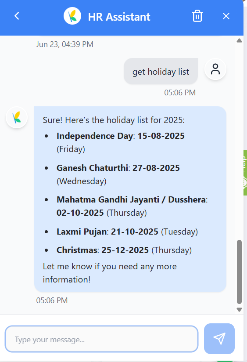Image resolution: width=247 pixels, height=362 pixels.
Task: Click the Laxmi Pujan holiday entry
Action: point(127,232)
